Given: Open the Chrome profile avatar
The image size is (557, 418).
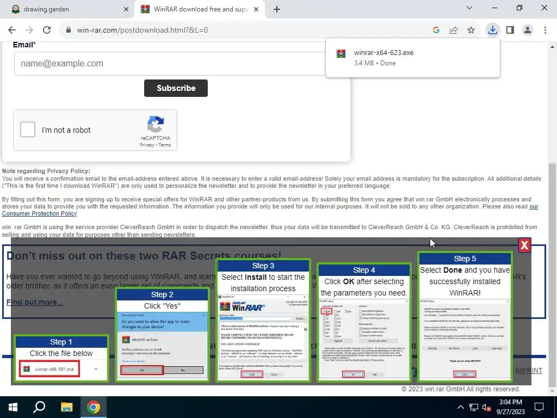Looking at the screenshot, I should click(528, 30).
